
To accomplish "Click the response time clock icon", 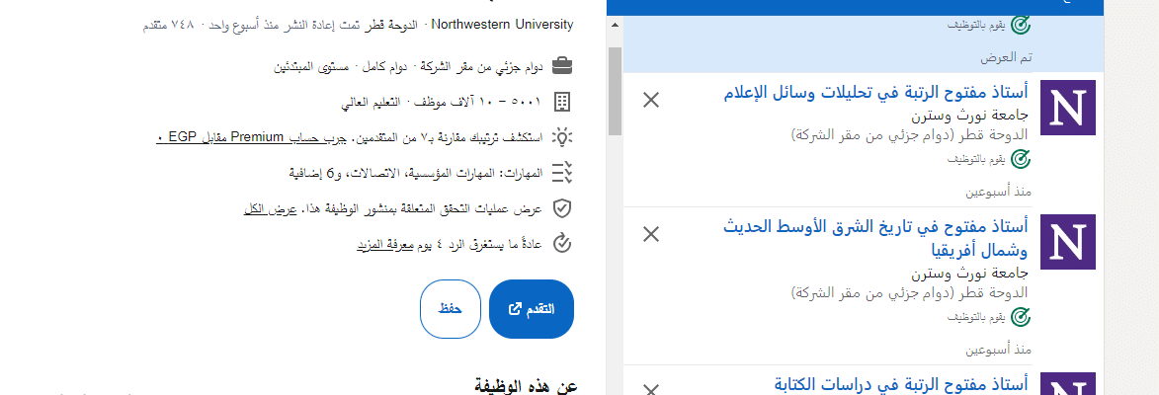I will [562, 243].
